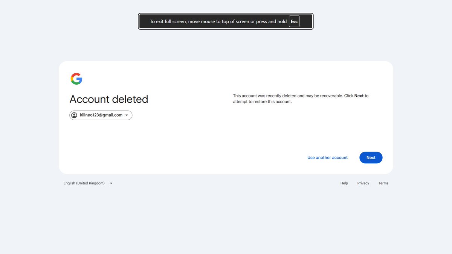Open the Privacy footer link
The image size is (452, 254).
click(363, 183)
